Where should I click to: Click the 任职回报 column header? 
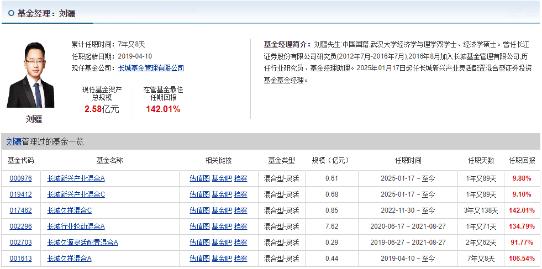pos(522,160)
